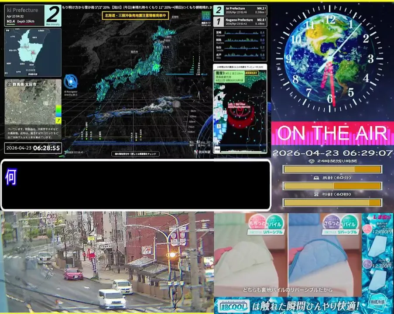This screenshot has width=394, height=314.
Task: Click the number 6 on the earth clock
Action: (x=330, y=99)
